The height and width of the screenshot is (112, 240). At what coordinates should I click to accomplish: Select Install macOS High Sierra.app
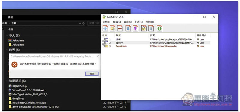pyautogui.click(x=29, y=103)
